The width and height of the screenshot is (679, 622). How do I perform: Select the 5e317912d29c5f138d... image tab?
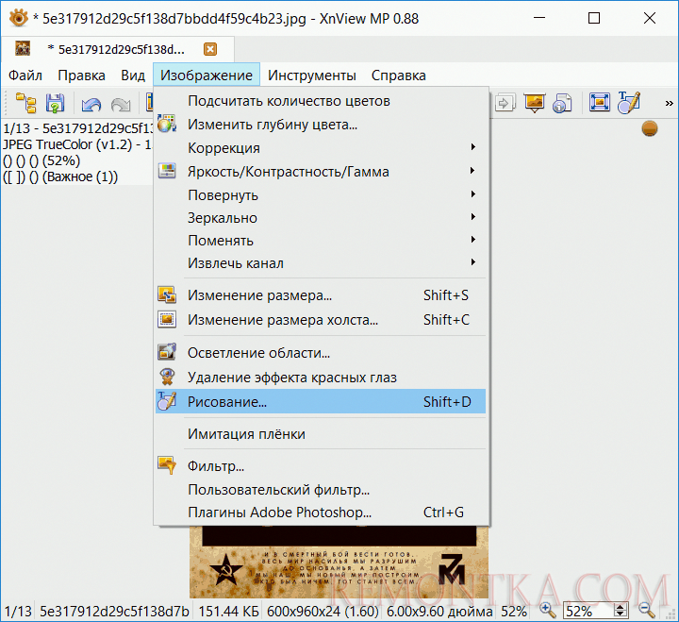(117, 49)
